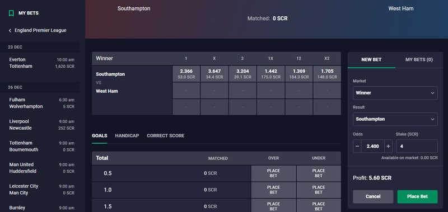Viewport: 448px width, 212px height.
Task: Open the Result dropdown showing Southampton
Action: [395, 119]
